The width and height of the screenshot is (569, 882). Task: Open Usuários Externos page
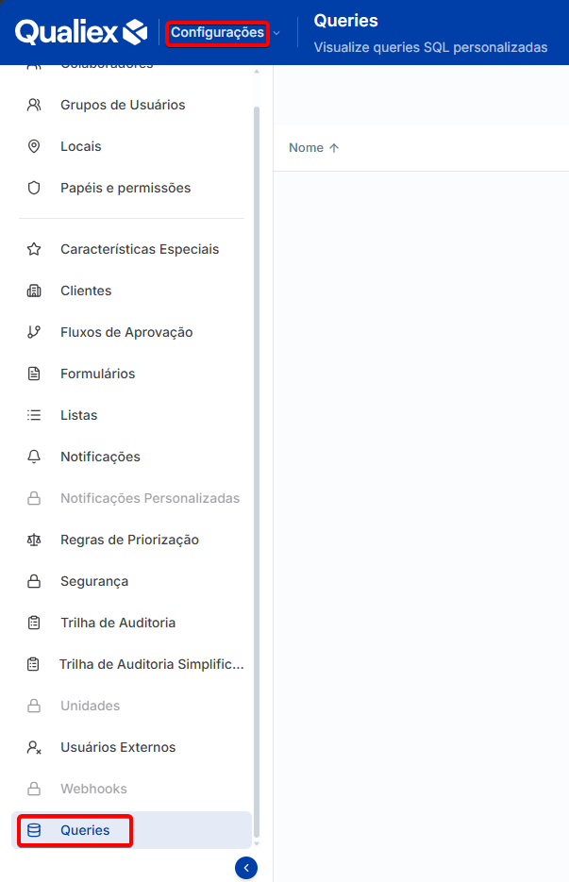coord(118,747)
